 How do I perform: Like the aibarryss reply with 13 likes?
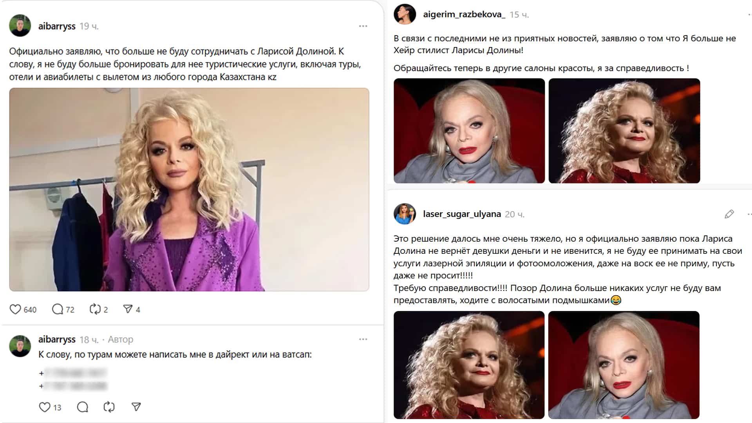click(x=45, y=407)
